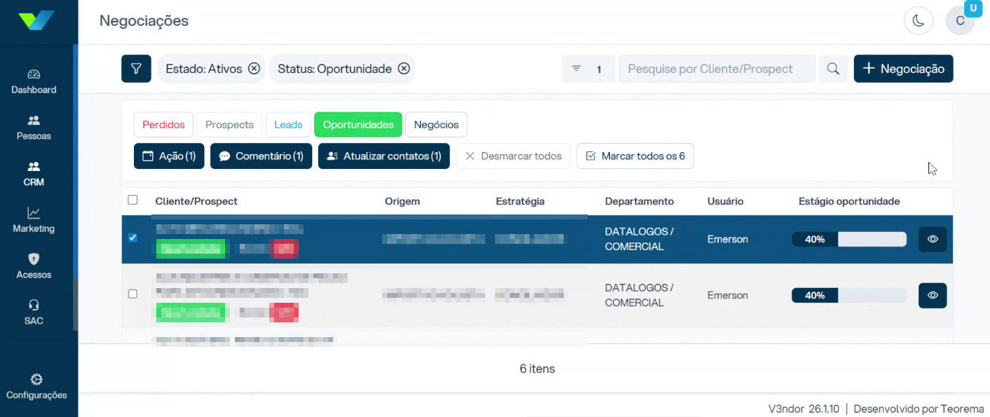The height and width of the screenshot is (417, 990).
Task: Check the second row checkbox
Action: tap(133, 294)
